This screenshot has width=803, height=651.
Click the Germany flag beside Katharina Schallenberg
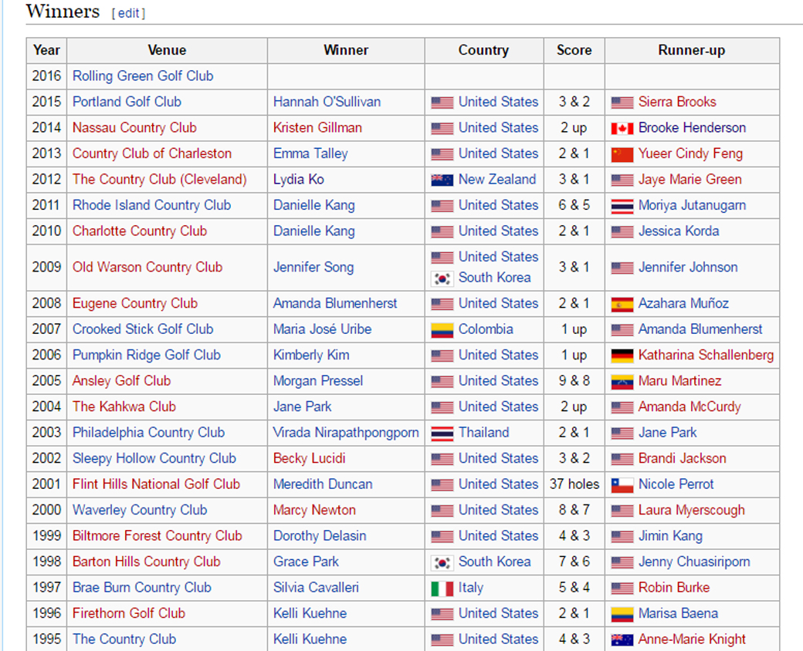tap(622, 356)
